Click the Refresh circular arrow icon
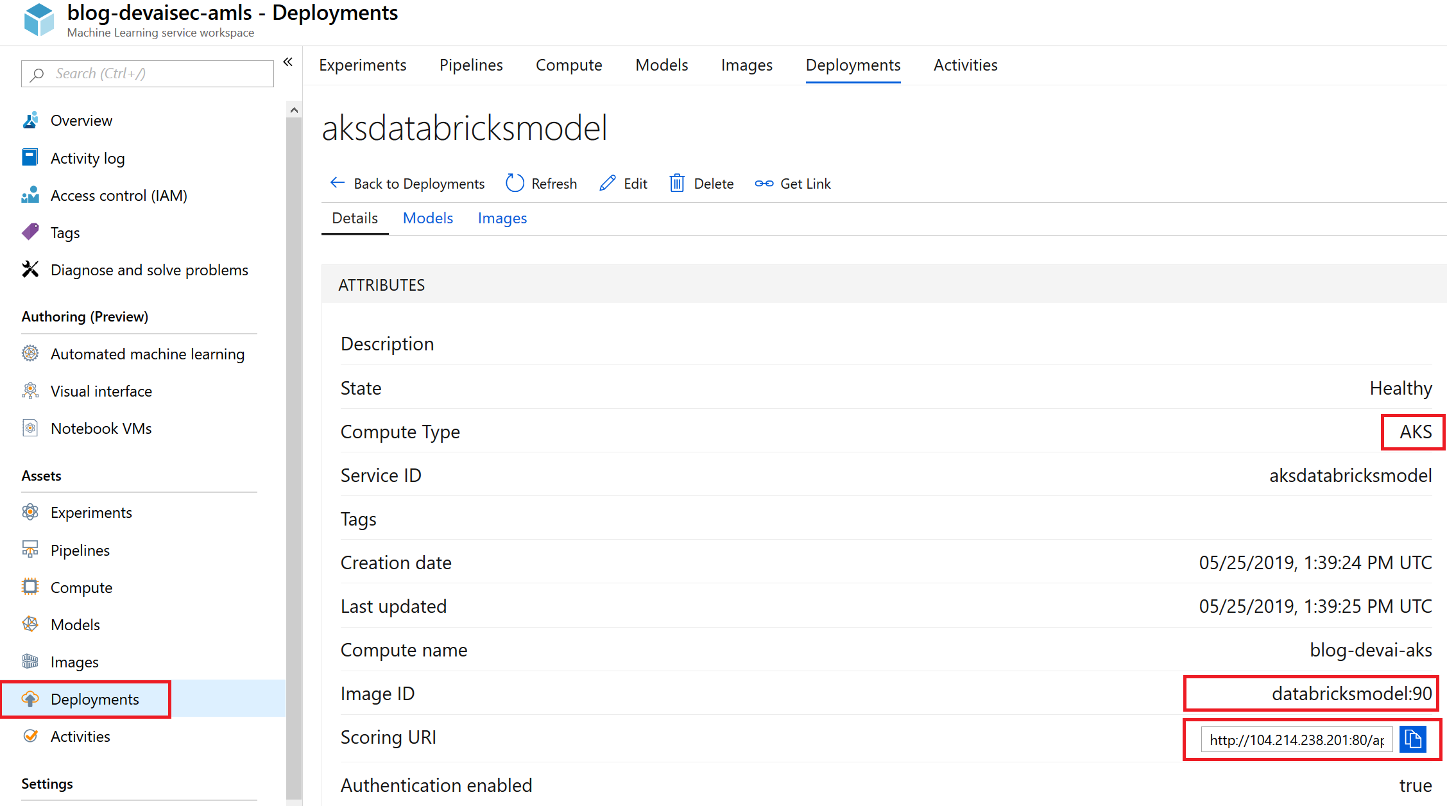The width and height of the screenshot is (1447, 806). click(x=515, y=184)
